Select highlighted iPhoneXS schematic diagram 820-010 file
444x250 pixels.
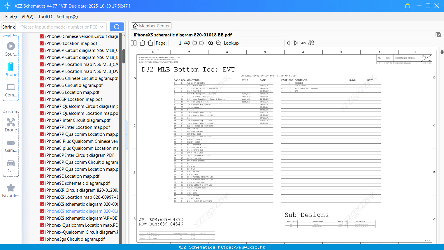click(82, 211)
